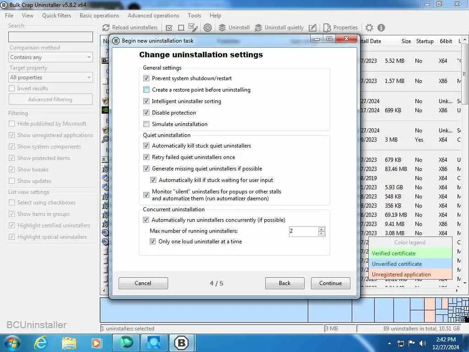Increase max running uninstallers with up arrow

[x=321, y=229]
